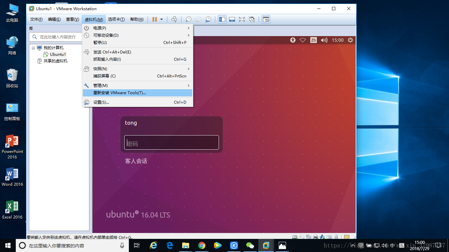Open the 编辑(E) menu
The height and width of the screenshot is (252, 449).
pos(54,19)
